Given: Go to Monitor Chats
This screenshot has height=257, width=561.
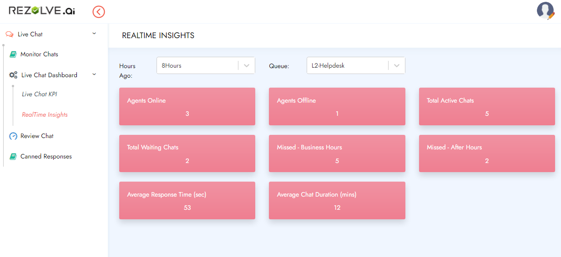Looking at the screenshot, I should (39, 54).
